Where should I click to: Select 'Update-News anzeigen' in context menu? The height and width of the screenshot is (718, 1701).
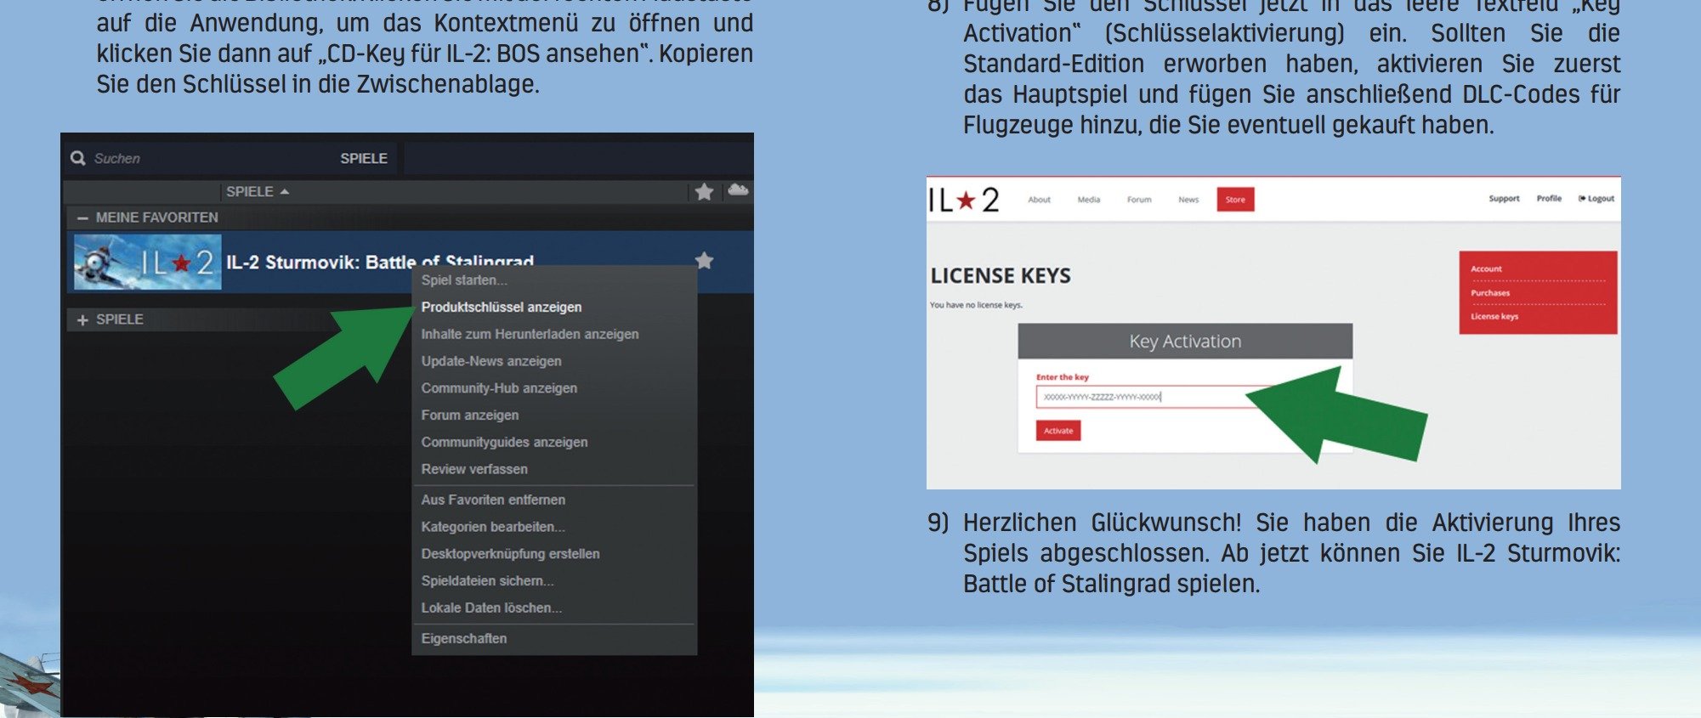point(491,361)
